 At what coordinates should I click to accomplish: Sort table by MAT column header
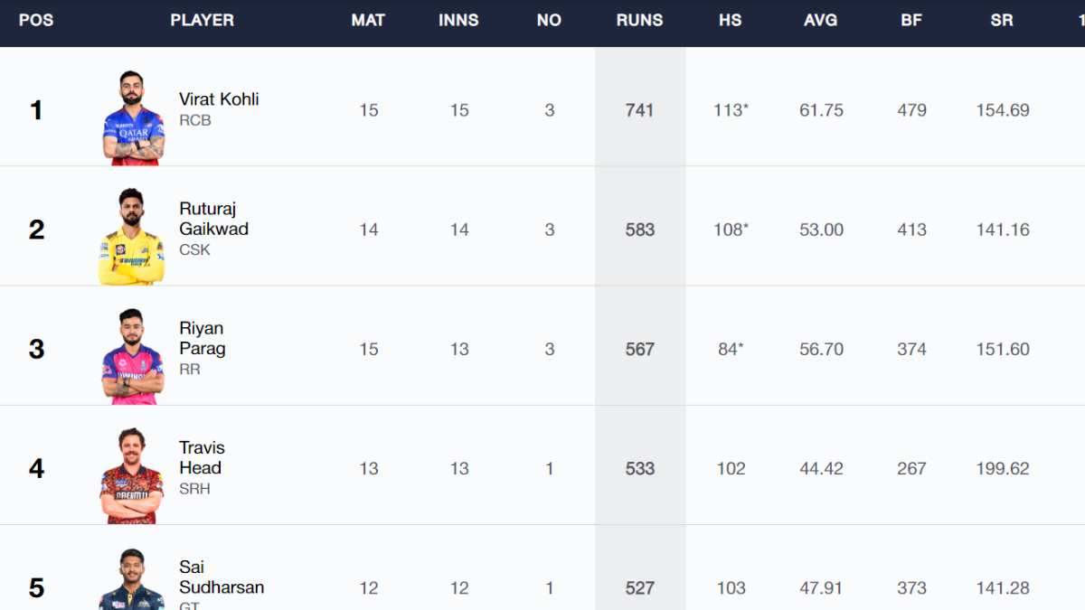368,20
